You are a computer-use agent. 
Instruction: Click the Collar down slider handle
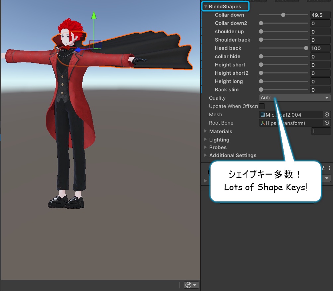tap(283, 15)
